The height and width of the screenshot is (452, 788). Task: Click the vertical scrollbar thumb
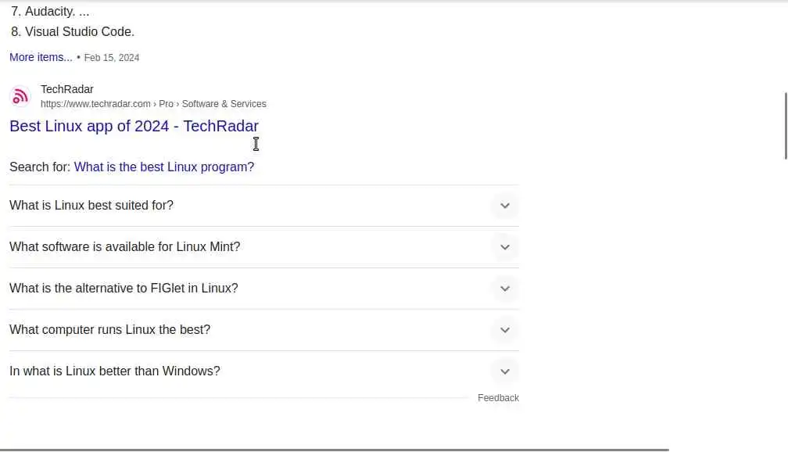[785, 125]
